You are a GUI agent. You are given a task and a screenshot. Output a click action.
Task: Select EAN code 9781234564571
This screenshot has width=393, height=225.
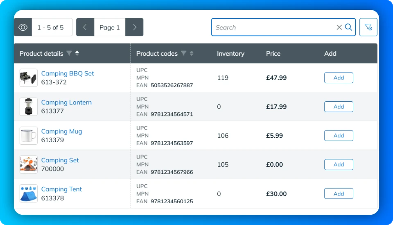pos(172,114)
